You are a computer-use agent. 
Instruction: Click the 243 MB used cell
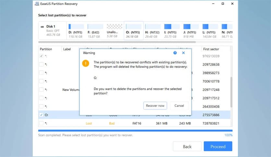pos(185,124)
